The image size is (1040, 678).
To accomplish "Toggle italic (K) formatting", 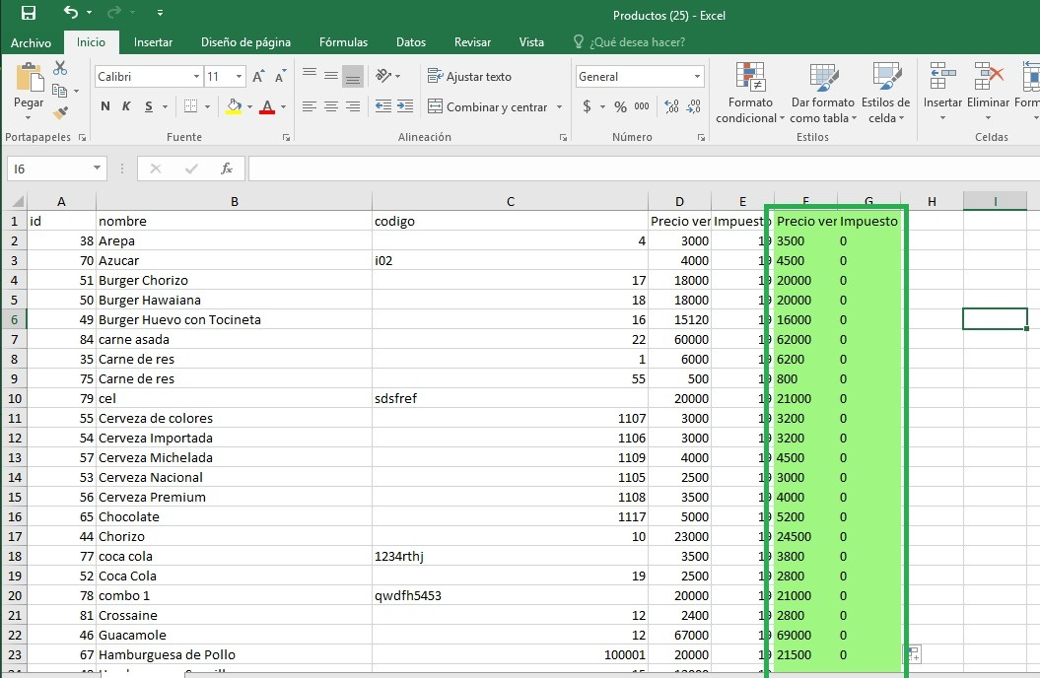I will point(127,106).
